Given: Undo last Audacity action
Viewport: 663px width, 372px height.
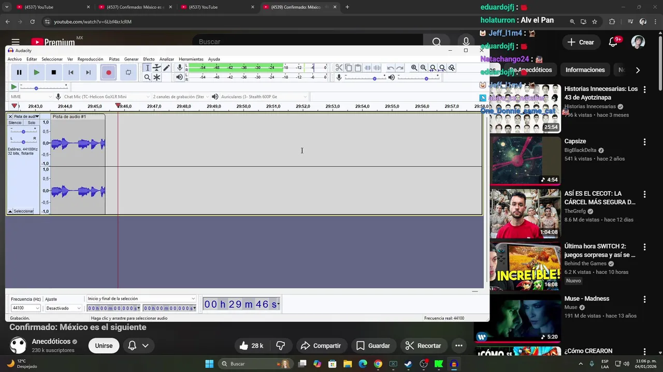Looking at the screenshot, I should pos(391,68).
